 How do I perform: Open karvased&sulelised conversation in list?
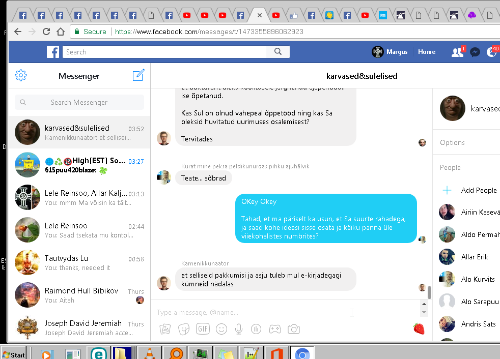[x=79, y=132]
